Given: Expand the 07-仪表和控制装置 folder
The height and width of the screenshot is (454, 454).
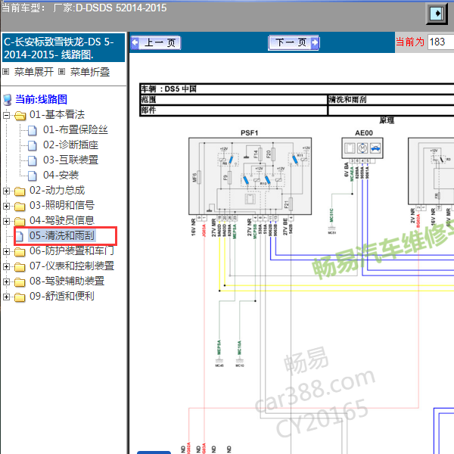Looking at the screenshot, I should coord(6,266).
